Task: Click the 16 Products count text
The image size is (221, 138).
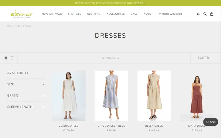Action: [110, 58]
